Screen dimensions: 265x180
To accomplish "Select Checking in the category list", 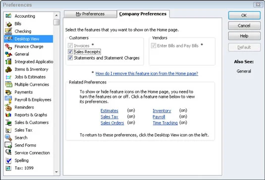I will tap(23, 31).
